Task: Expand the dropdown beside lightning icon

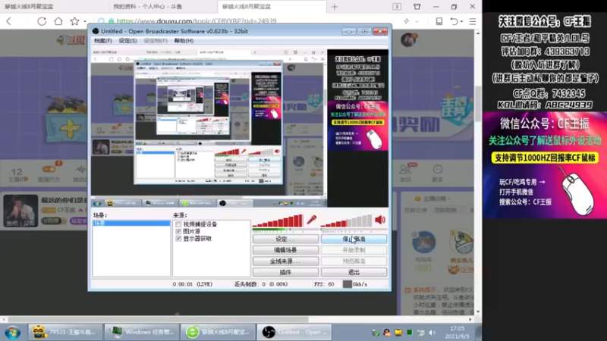Action: tap(417, 22)
